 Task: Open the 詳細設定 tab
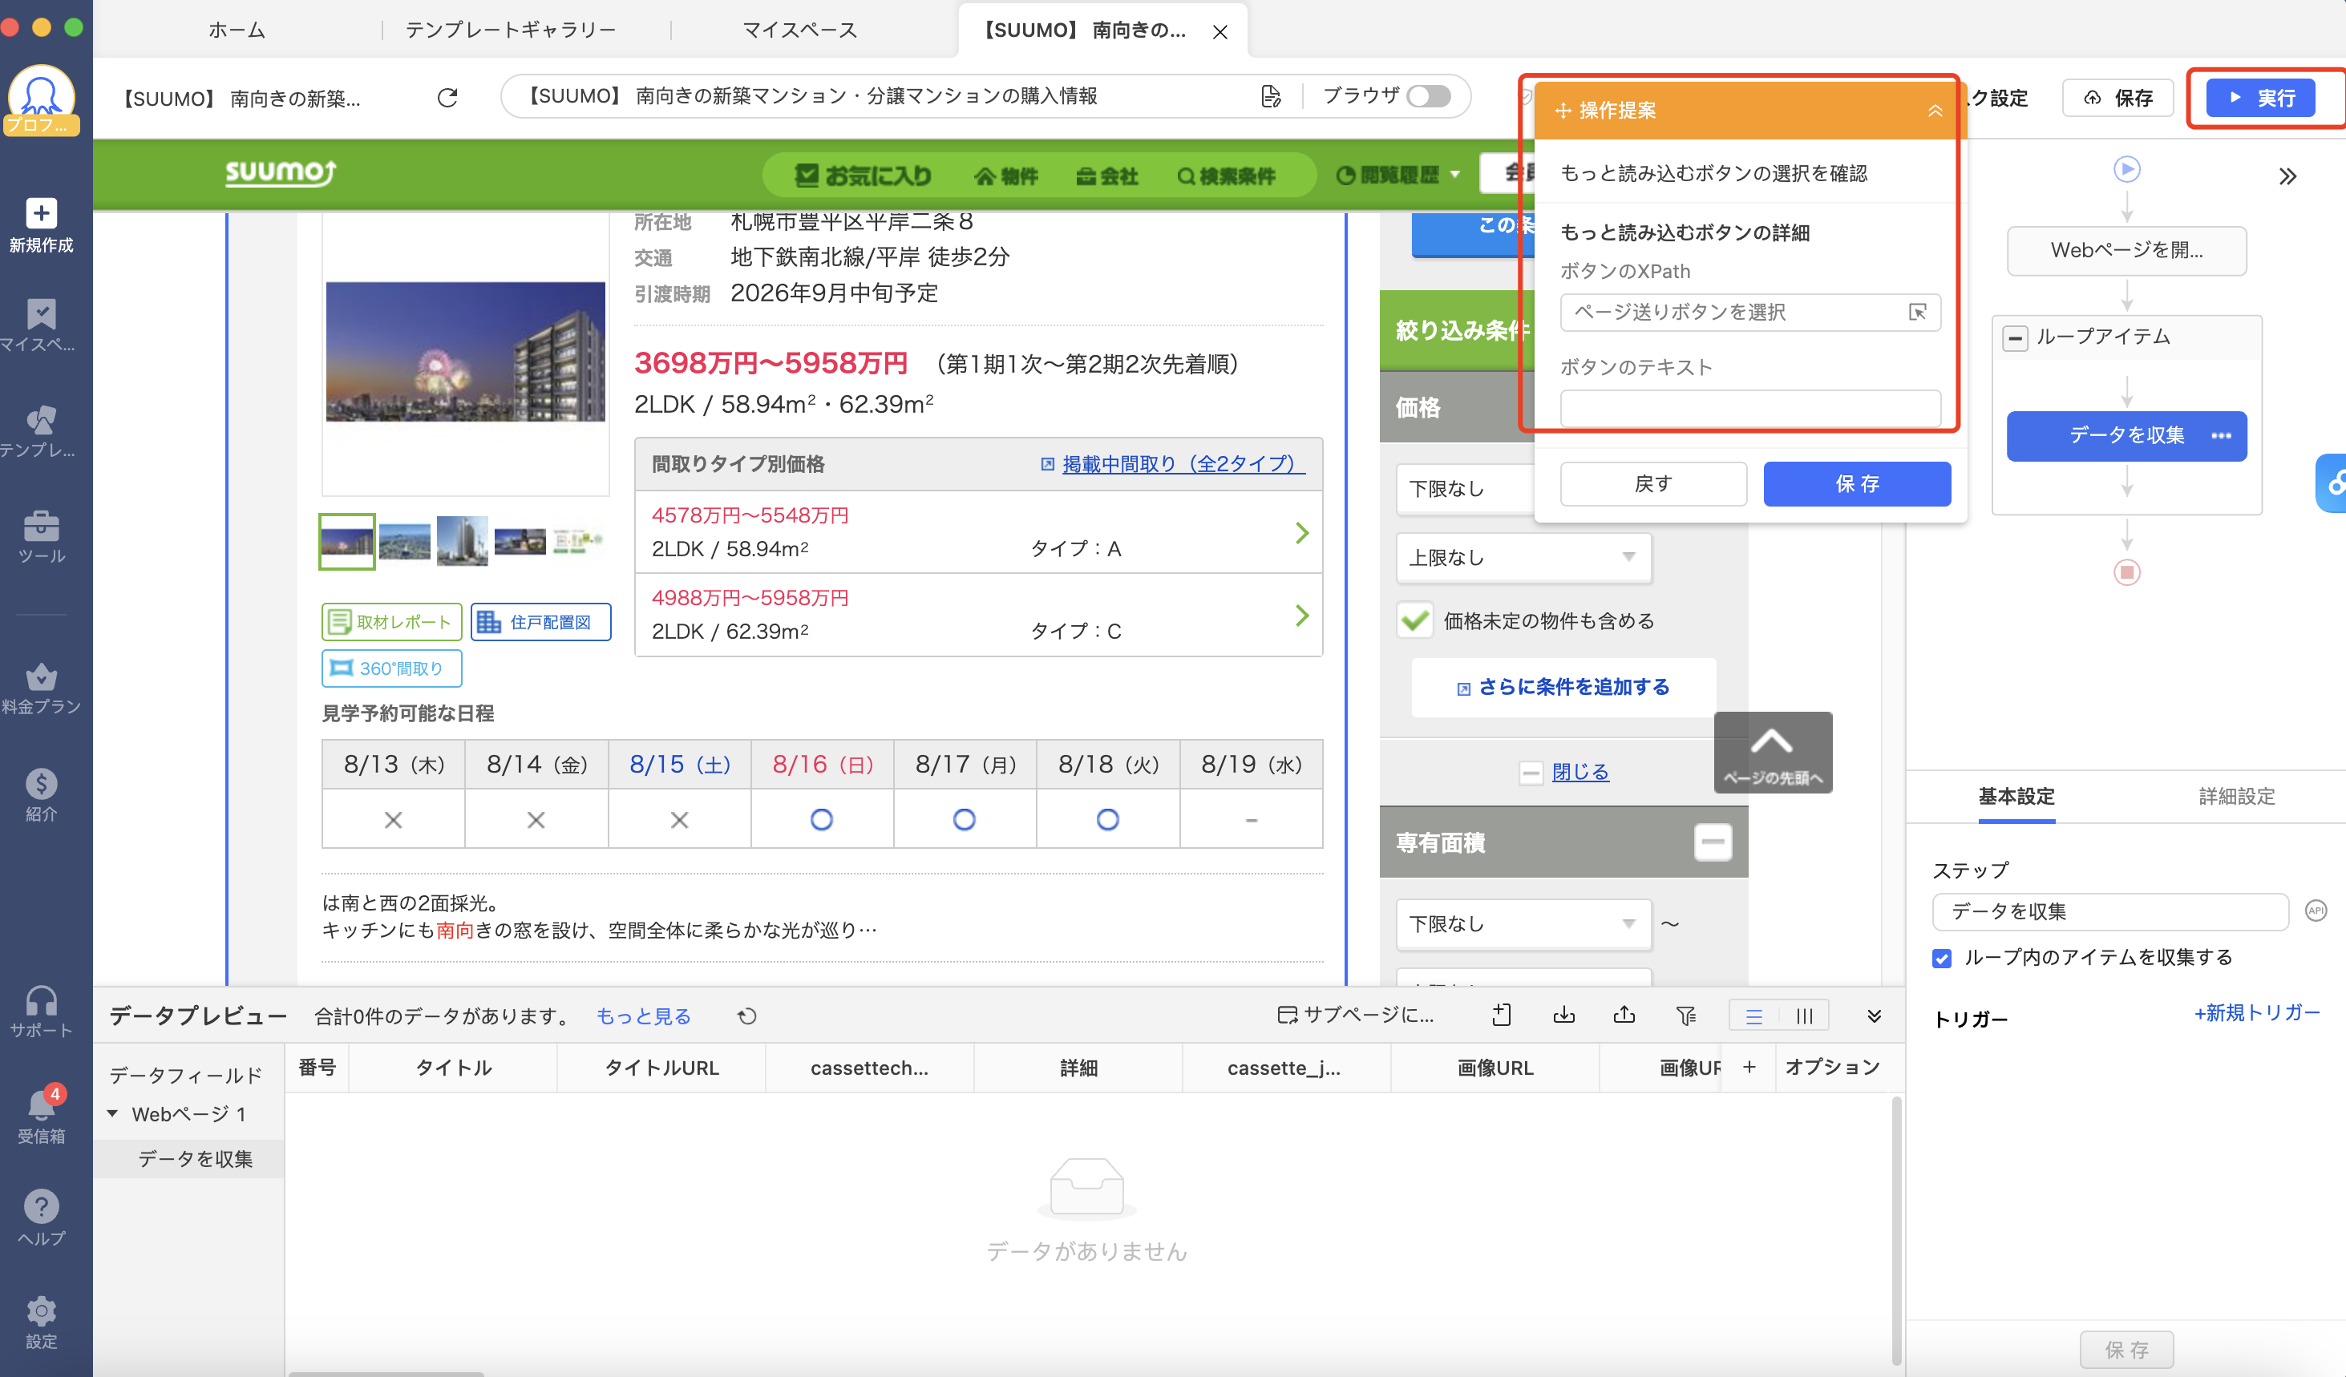tap(2236, 797)
